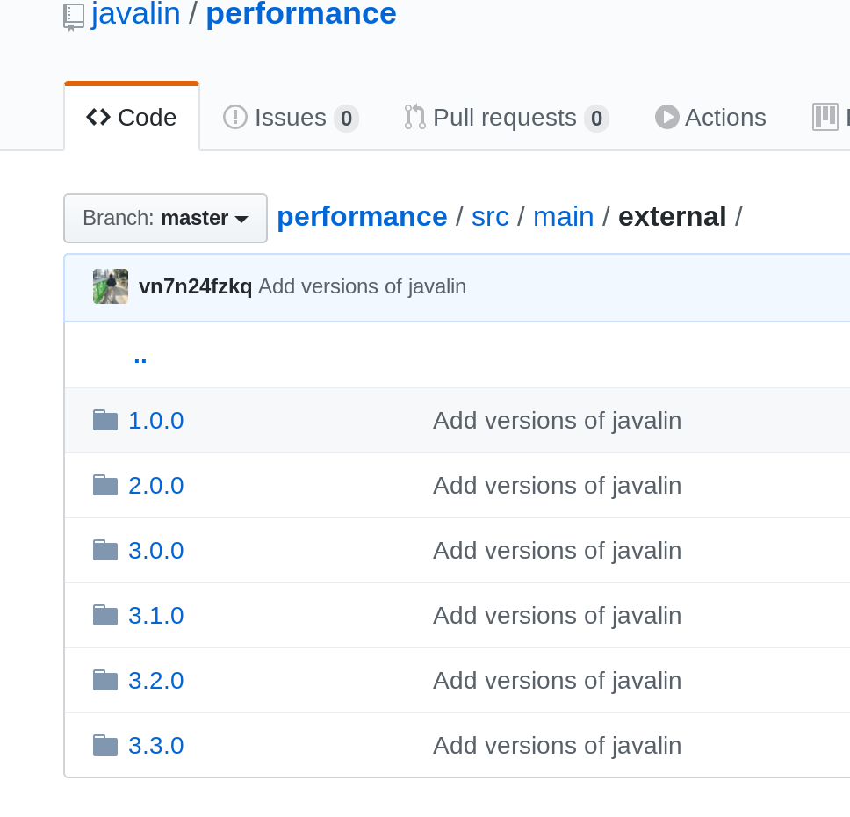Open the performance repository title link

click(301, 13)
